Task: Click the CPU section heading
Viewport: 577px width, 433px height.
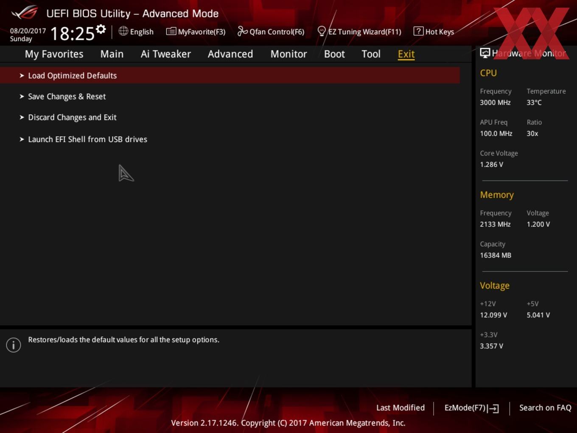Action: [x=488, y=73]
